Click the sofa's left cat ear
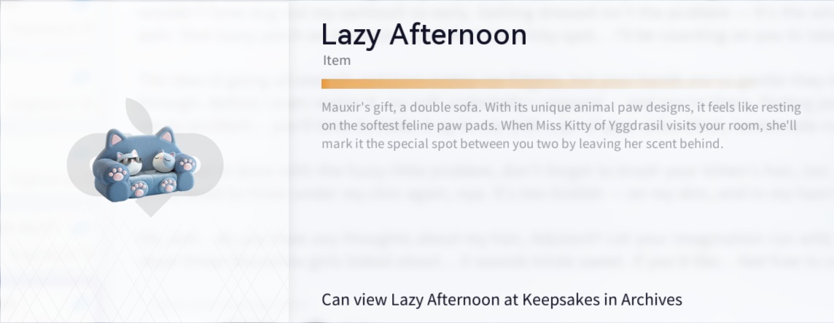 point(114,136)
